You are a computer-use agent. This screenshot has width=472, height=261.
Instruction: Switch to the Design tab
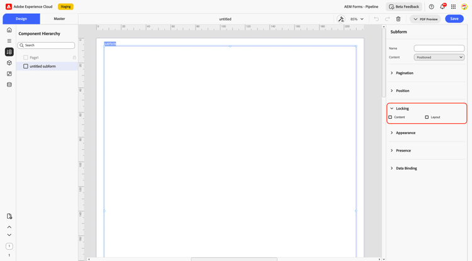[21, 19]
